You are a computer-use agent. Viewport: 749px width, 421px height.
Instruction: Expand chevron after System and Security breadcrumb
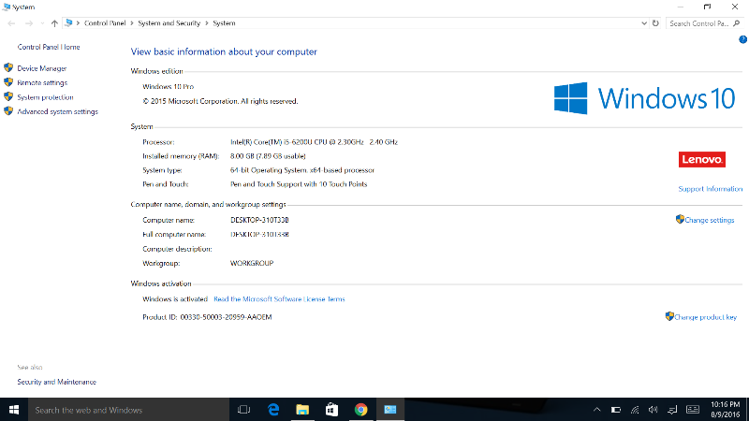click(x=207, y=22)
